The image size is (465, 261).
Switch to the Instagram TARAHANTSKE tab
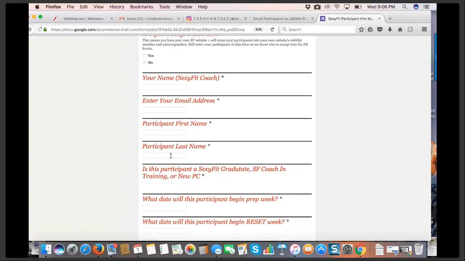tap(217, 18)
